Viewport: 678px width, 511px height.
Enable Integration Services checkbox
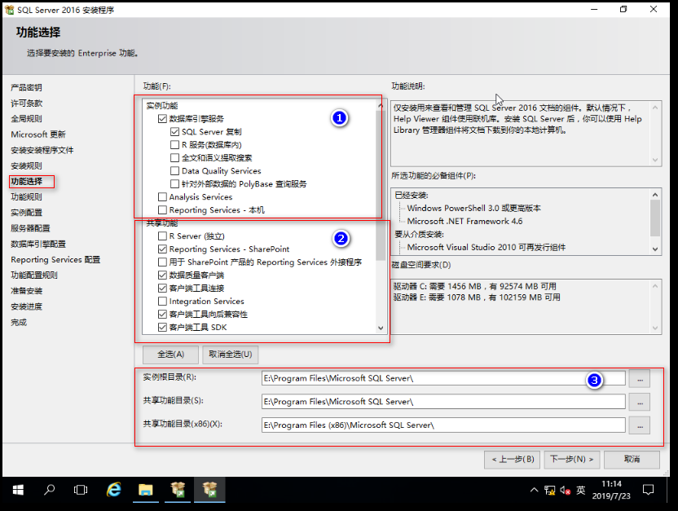163,302
